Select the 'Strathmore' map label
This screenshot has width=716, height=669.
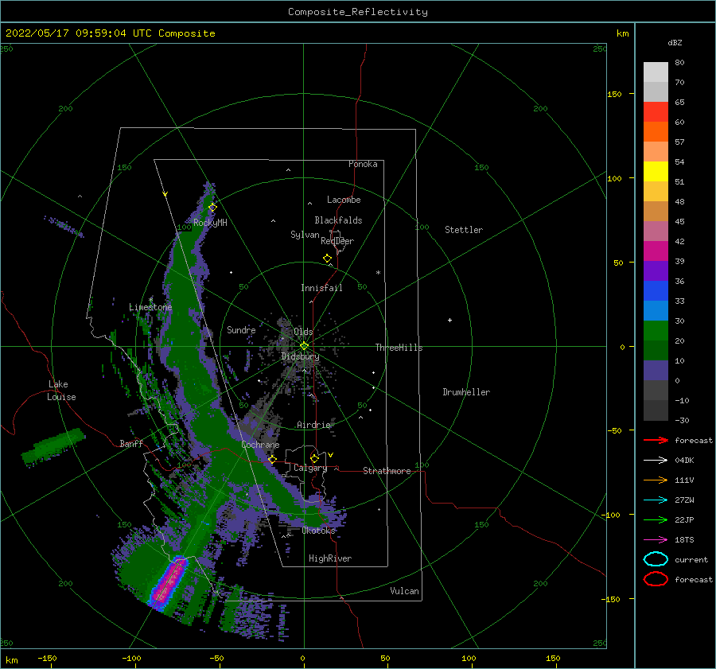pyautogui.click(x=387, y=471)
